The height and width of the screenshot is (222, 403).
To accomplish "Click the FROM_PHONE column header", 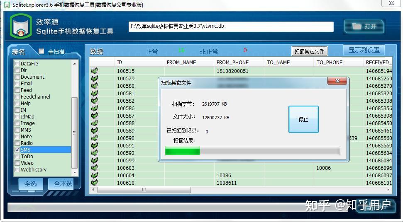I will coord(239,62).
